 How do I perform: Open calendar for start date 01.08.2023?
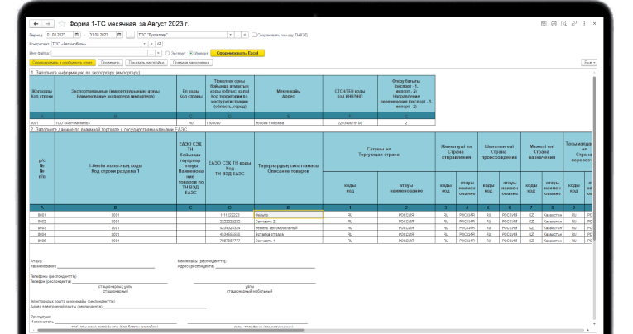[77, 35]
